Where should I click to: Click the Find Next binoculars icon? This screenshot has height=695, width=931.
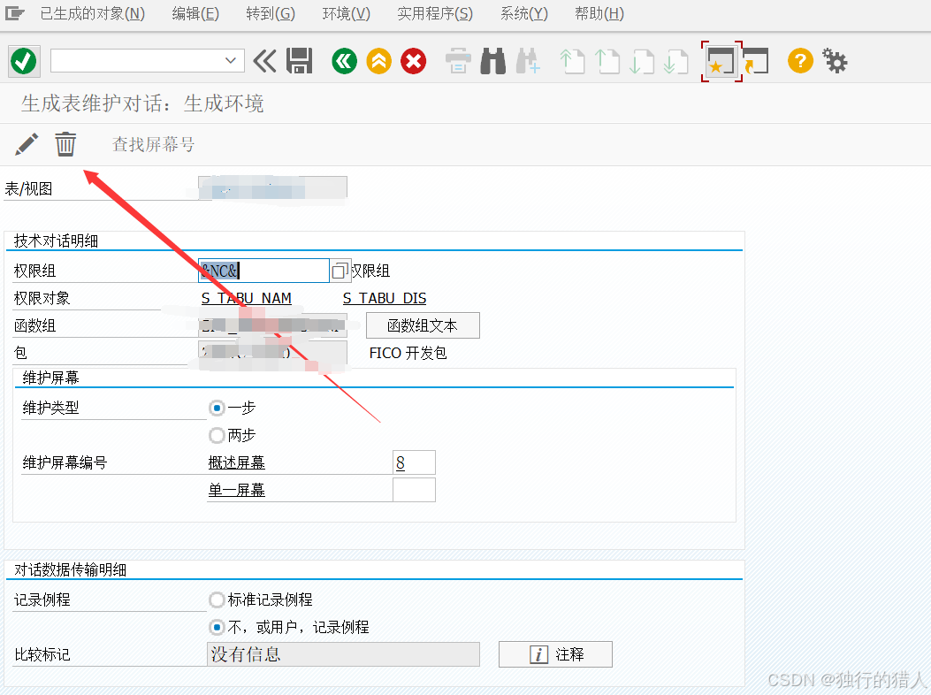click(528, 61)
